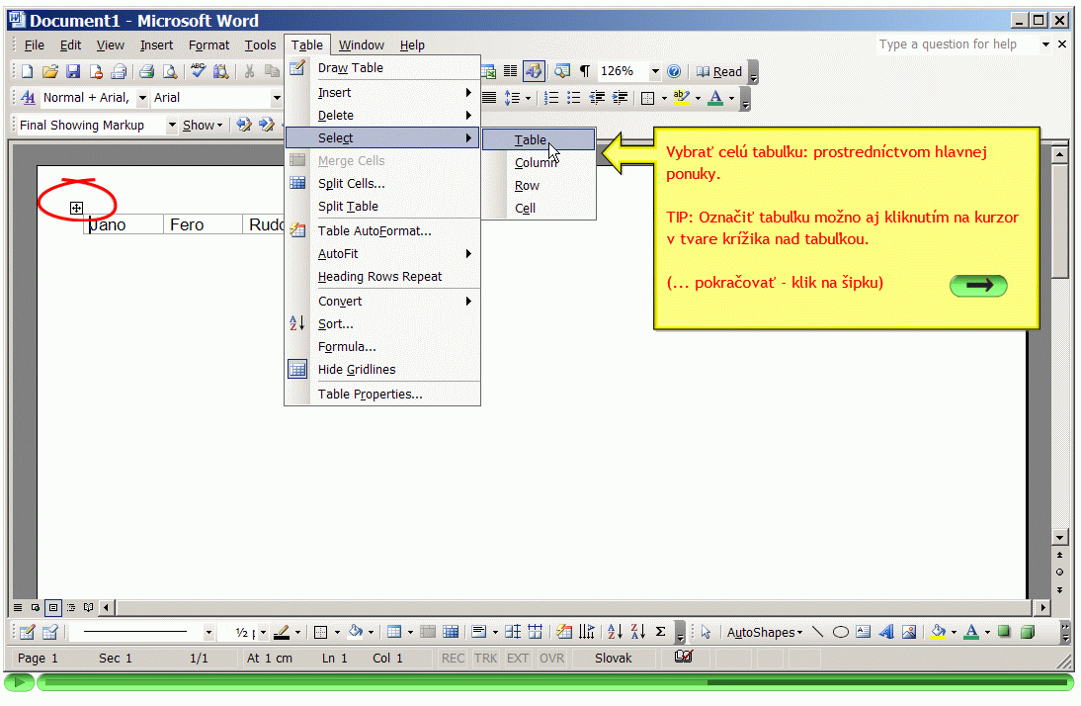1081x706 pixels.
Task: Open a file with the Open folder icon
Action: (x=49, y=71)
